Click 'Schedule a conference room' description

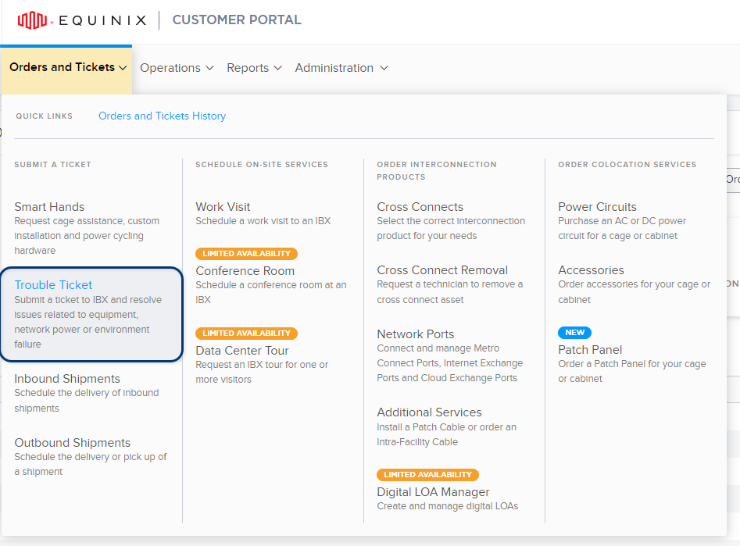271,292
